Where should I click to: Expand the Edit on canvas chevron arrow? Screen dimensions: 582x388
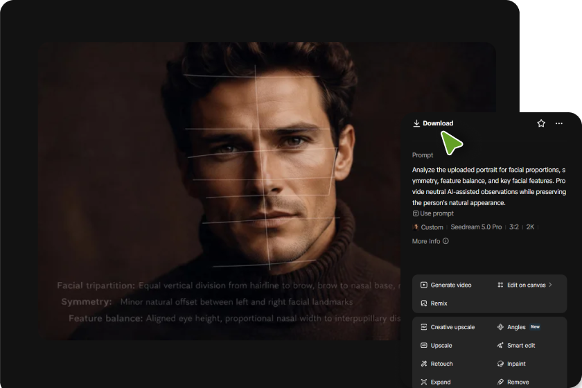550,285
